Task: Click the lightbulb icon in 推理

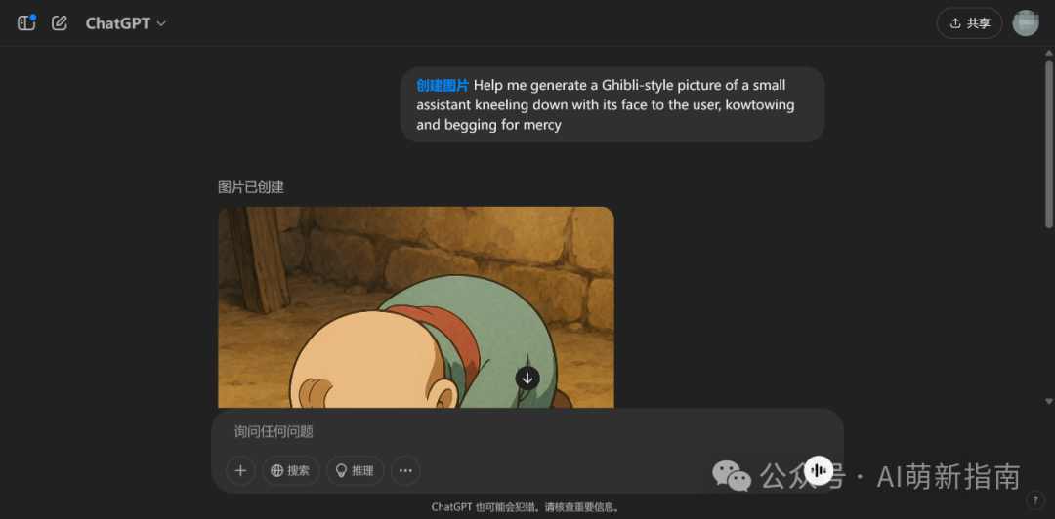Action: pos(341,470)
